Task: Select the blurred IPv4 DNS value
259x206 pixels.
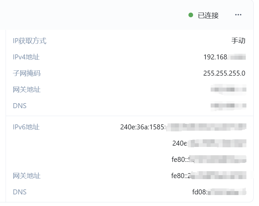Action: coord(229,106)
